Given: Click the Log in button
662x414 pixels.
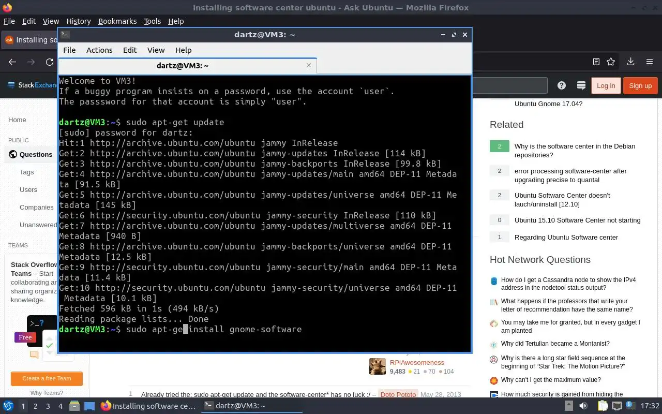Looking at the screenshot, I should point(606,86).
